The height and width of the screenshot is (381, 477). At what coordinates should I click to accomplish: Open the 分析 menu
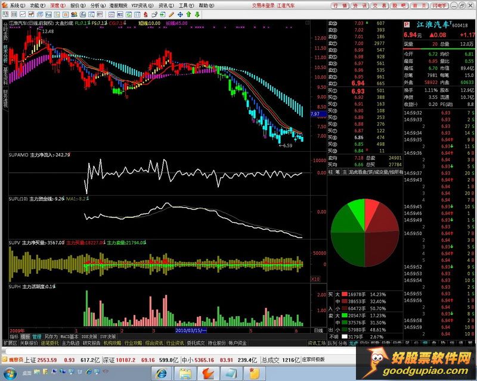[98, 5]
